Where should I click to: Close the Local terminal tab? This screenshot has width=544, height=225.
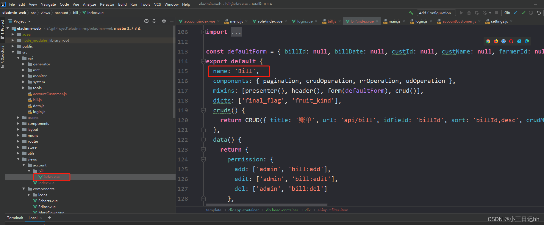[41, 218]
